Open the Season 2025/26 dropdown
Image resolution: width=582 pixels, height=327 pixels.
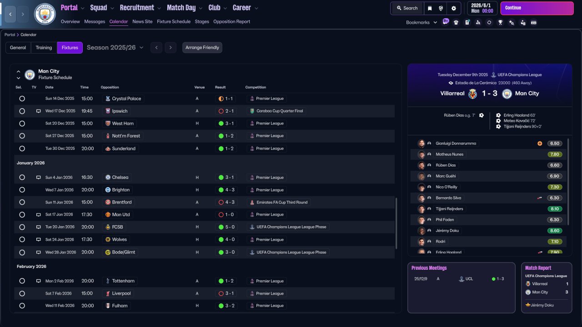coord(115,48)
